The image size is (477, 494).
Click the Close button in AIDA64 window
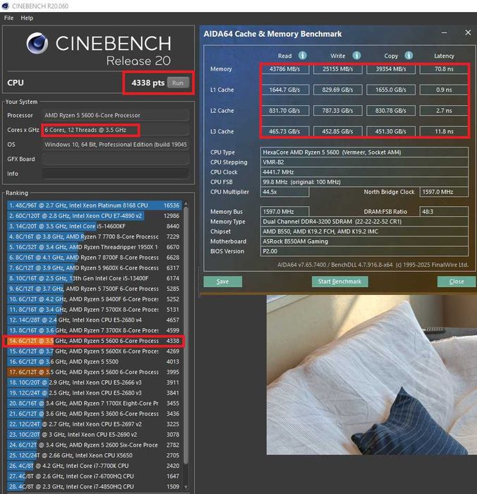coord(457,282)
